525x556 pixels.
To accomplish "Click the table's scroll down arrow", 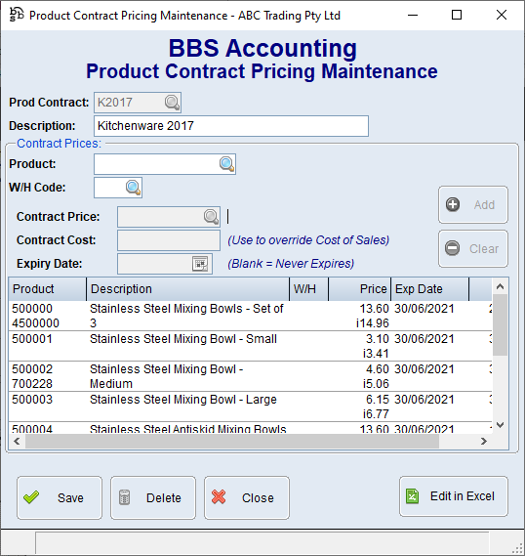I will pos(500,425).
